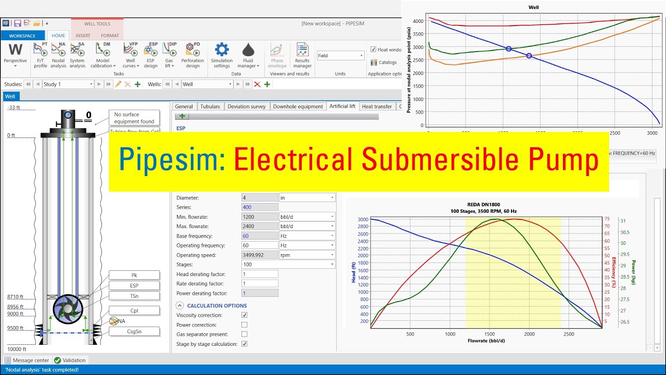Open the General tab

point(184,106)
